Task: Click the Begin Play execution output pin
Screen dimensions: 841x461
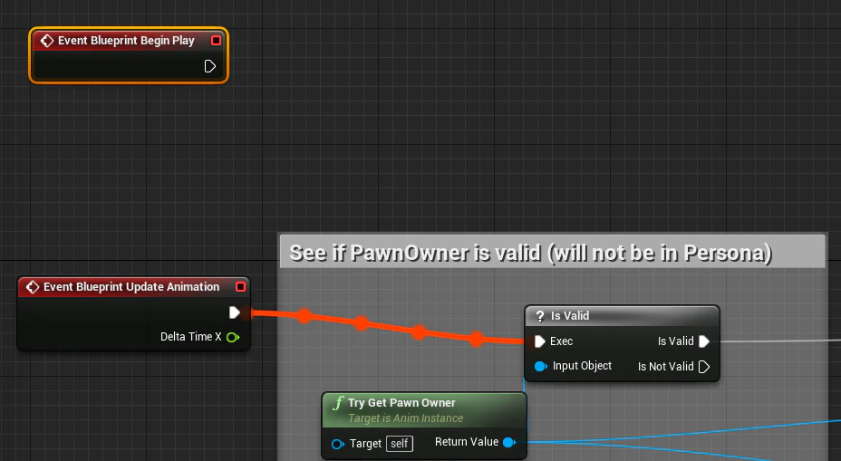Action: coord(209,66)
